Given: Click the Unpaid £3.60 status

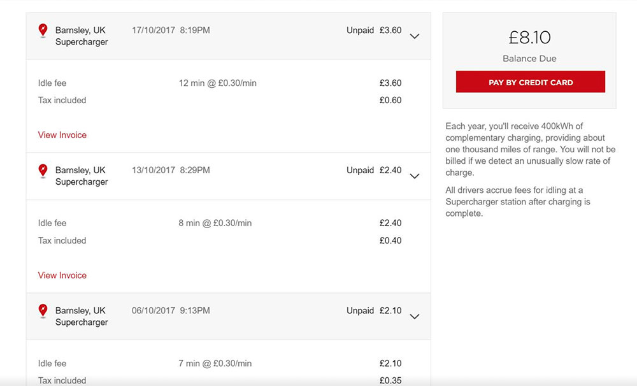Looking at the screenshot, I should click(374, 30).
